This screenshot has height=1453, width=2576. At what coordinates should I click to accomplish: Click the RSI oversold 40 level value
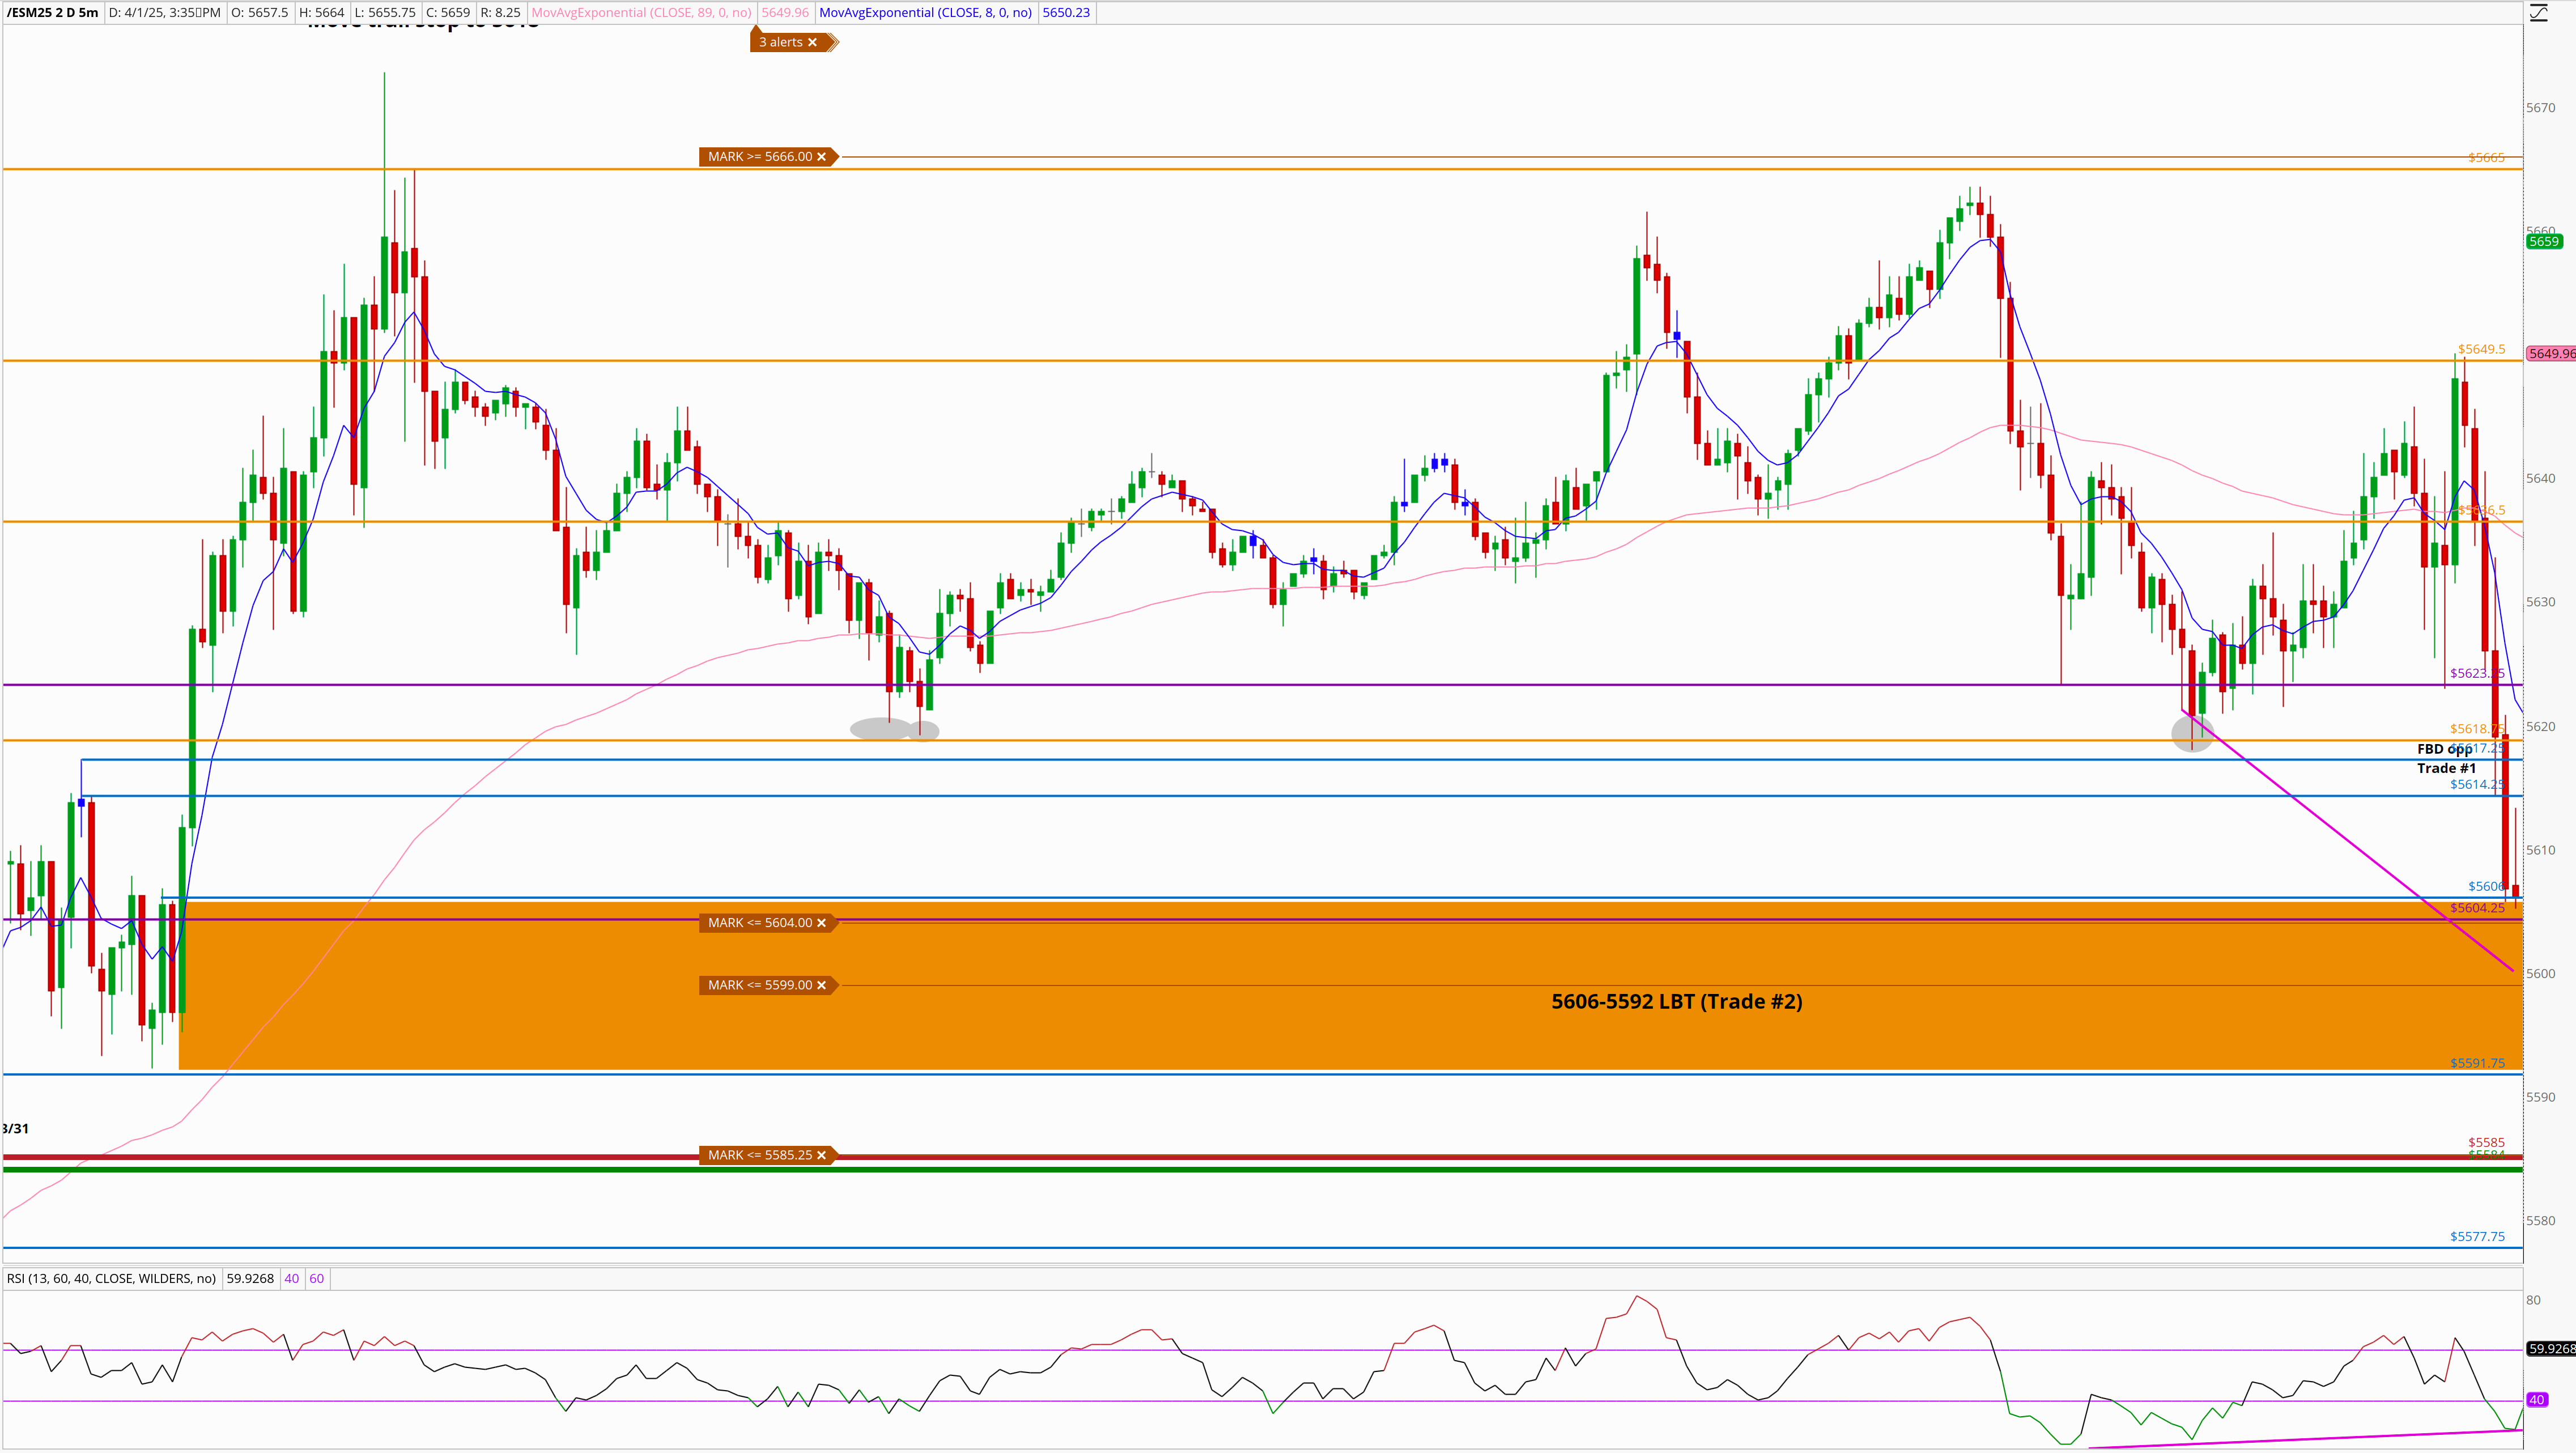point(292,1278)
